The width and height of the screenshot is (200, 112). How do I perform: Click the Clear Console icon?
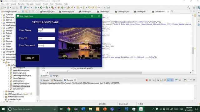pyautogui.click(x=158, y=80)
